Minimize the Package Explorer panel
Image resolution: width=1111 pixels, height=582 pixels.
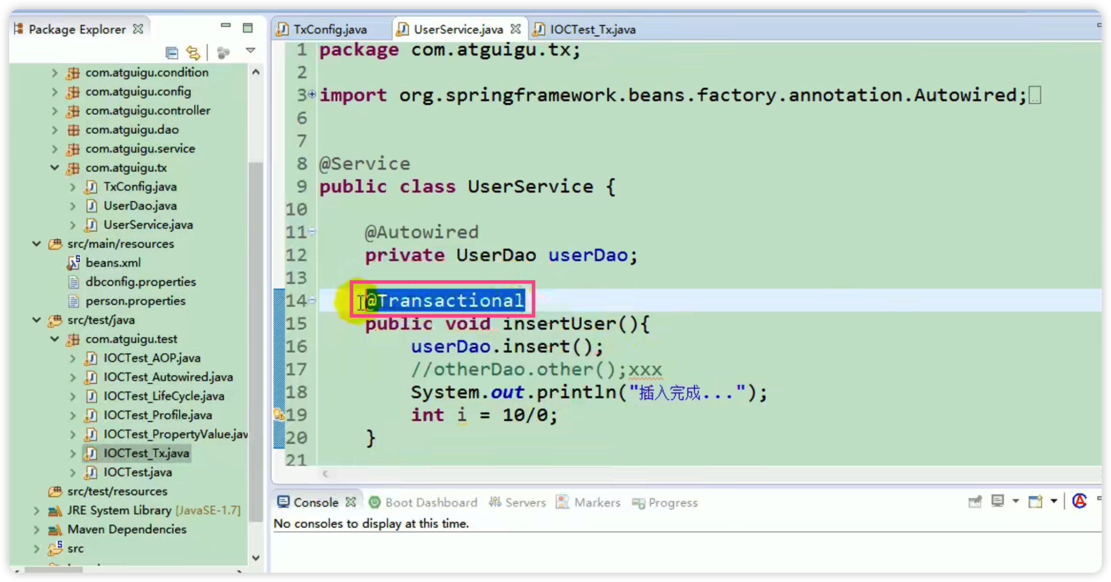click(225, 25)
